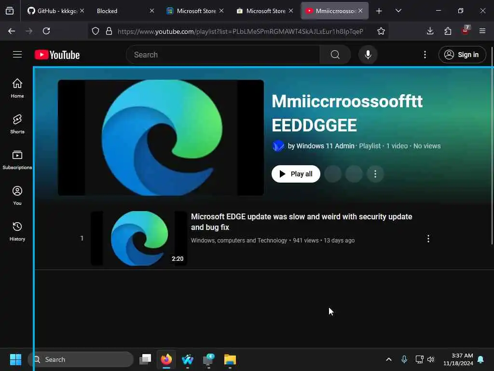Open Task View on the taskbar
494x371 pixels.
(x=145, y=359)
